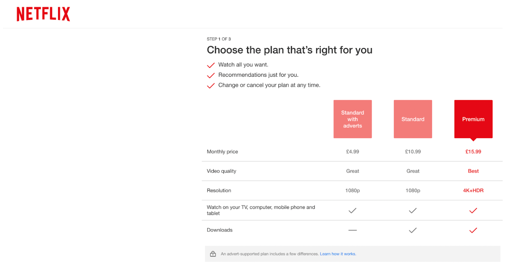Viewport: 513px width, 271px height.
Task: Click the Premium device support red checkmark
Action: coord(473,211)
